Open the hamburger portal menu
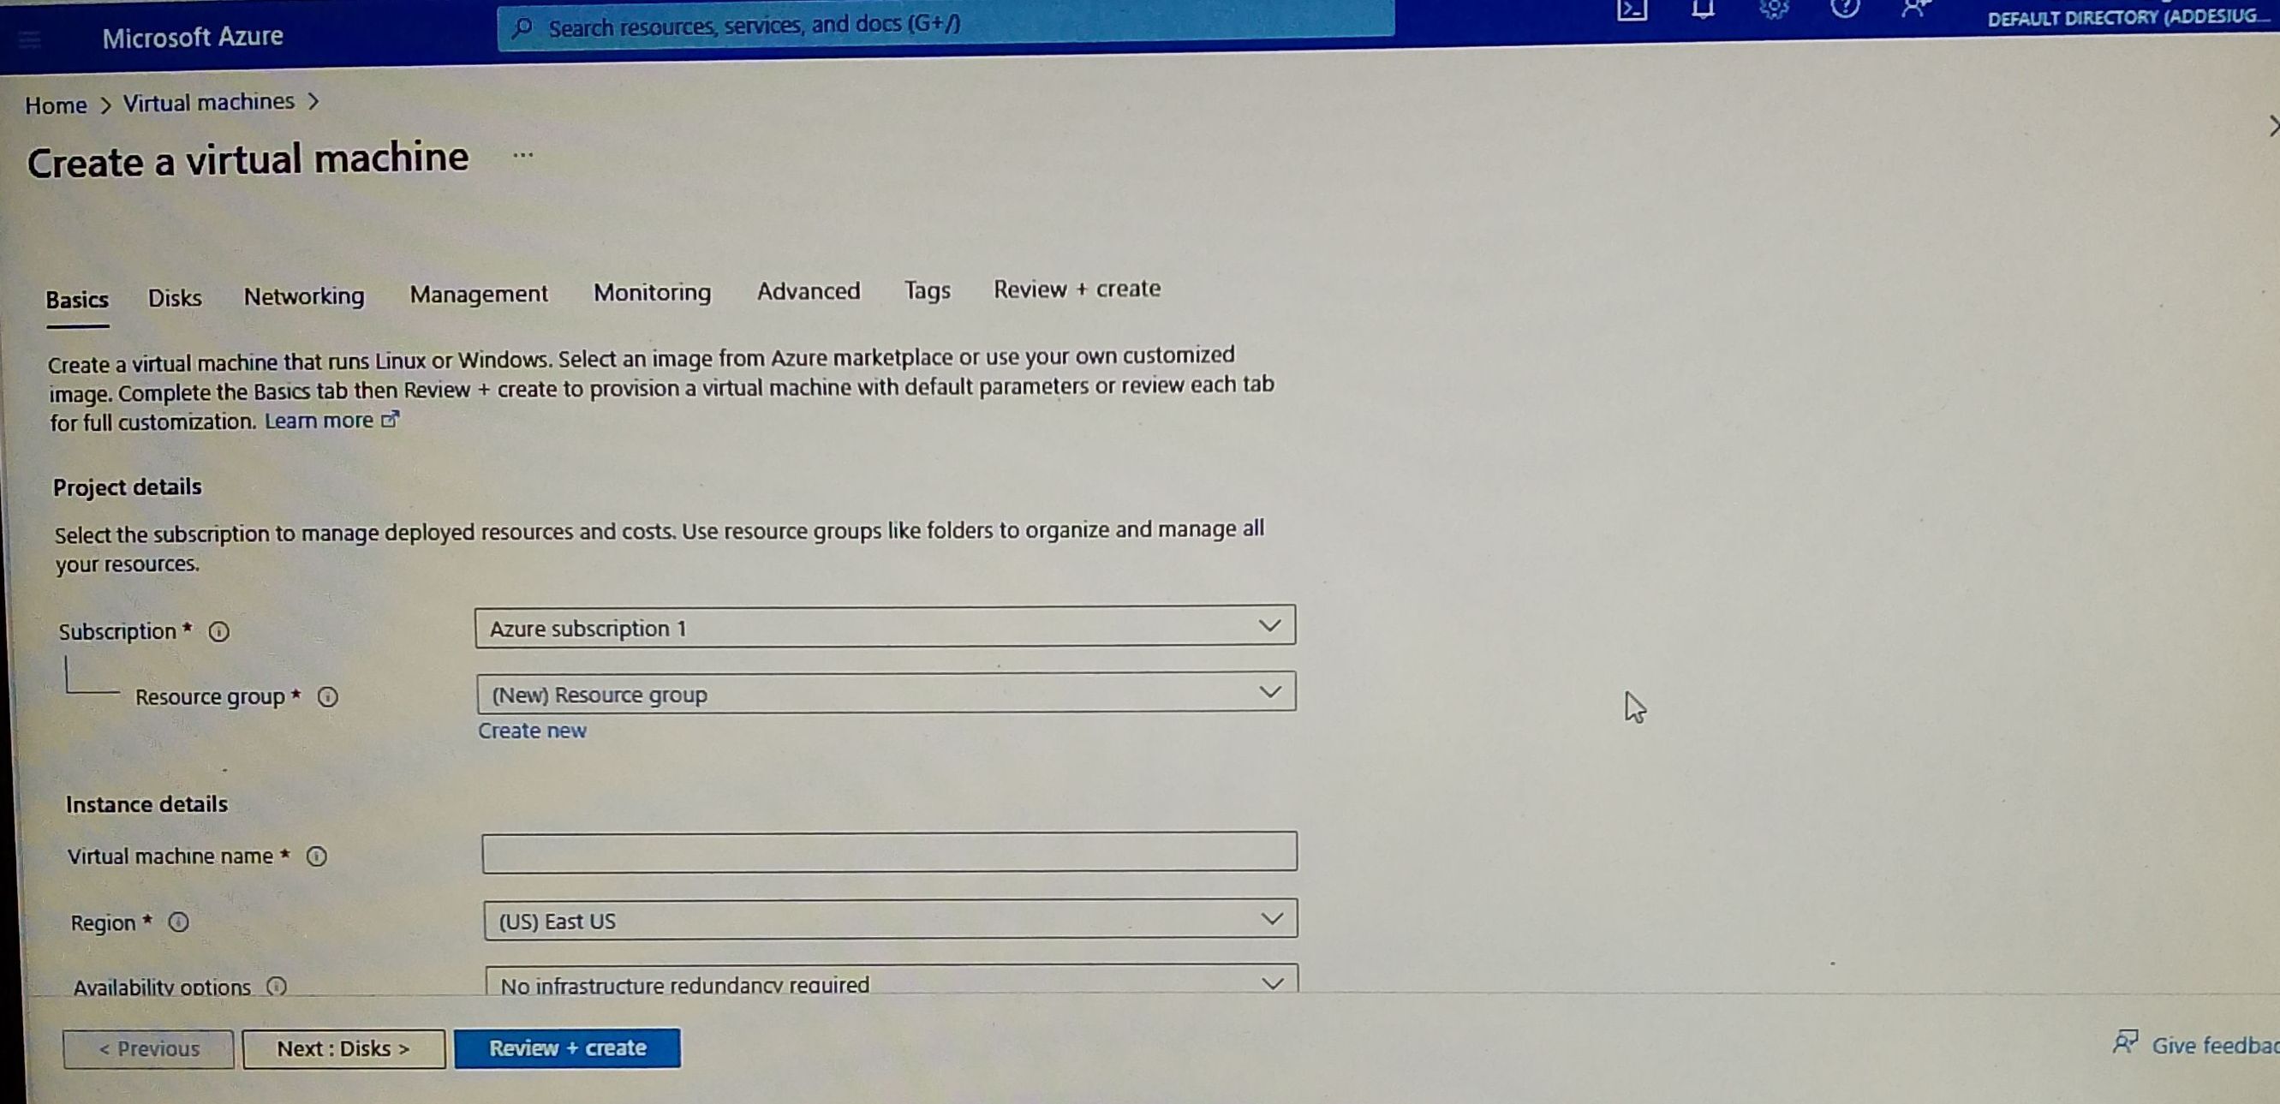This screenshot has width=2280, height=1104. [30, 39]
